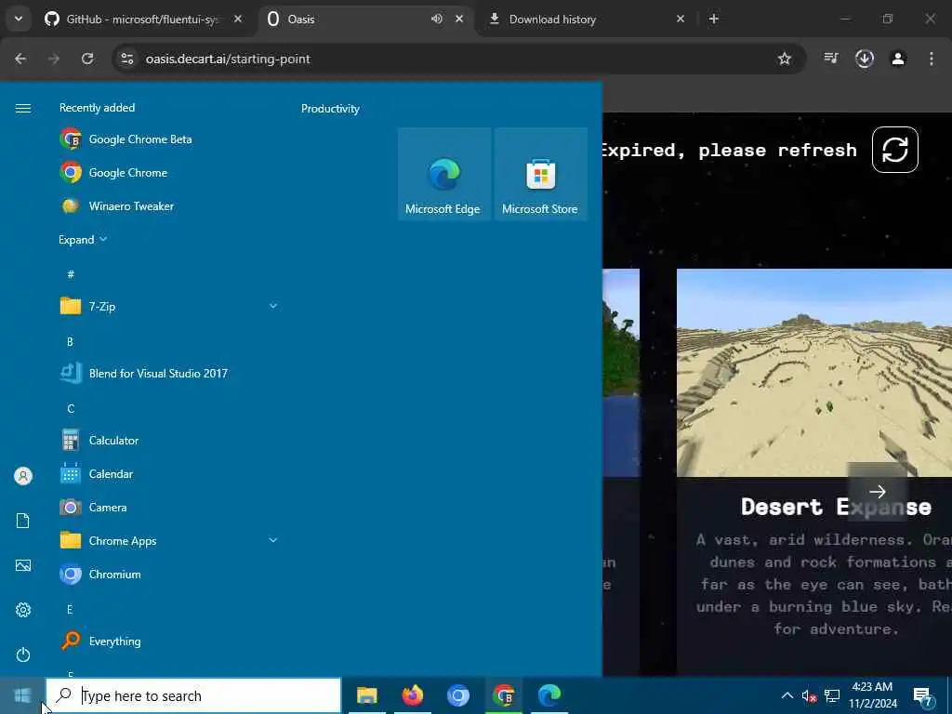
Task: Click the refresh session button on Oasis
Action: (895, 150)
